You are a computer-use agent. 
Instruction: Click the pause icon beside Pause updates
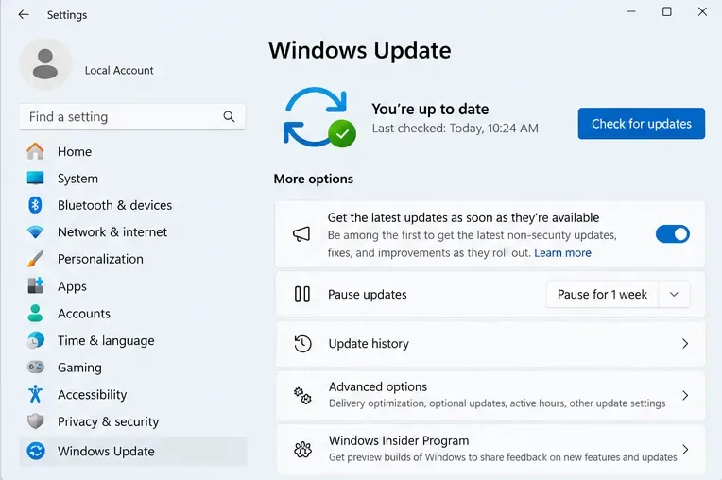(x=302, y=294)
